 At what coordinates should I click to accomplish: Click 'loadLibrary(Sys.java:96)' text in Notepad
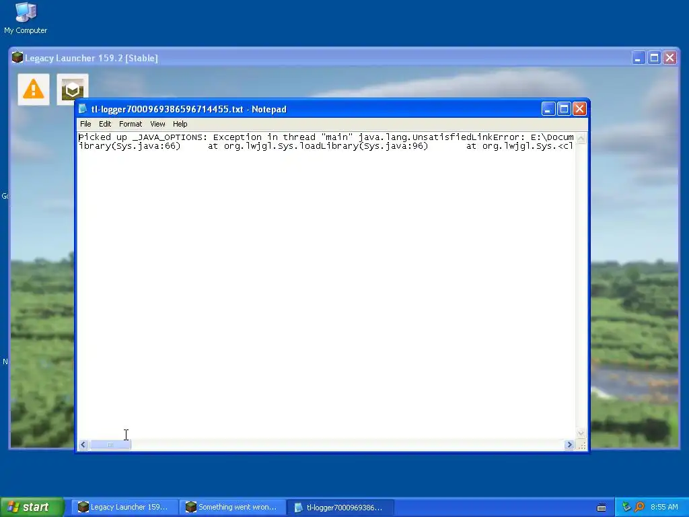(363, 146)
